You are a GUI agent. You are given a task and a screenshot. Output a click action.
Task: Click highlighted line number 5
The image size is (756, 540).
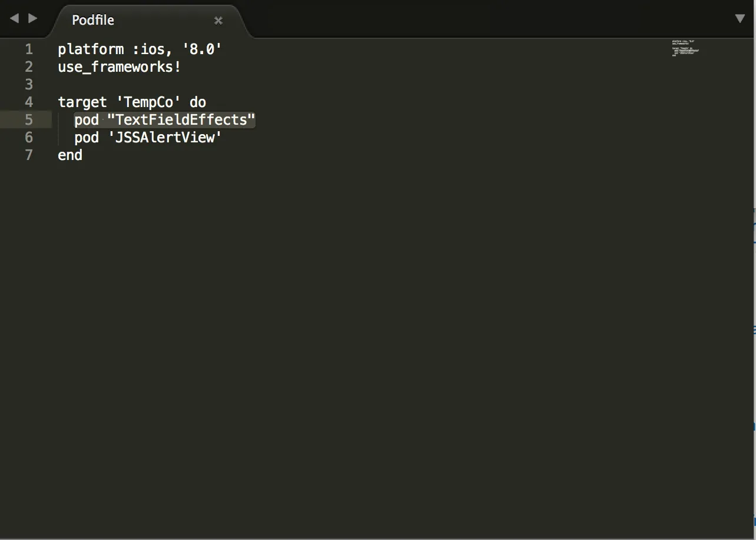(x=29, y=120)
